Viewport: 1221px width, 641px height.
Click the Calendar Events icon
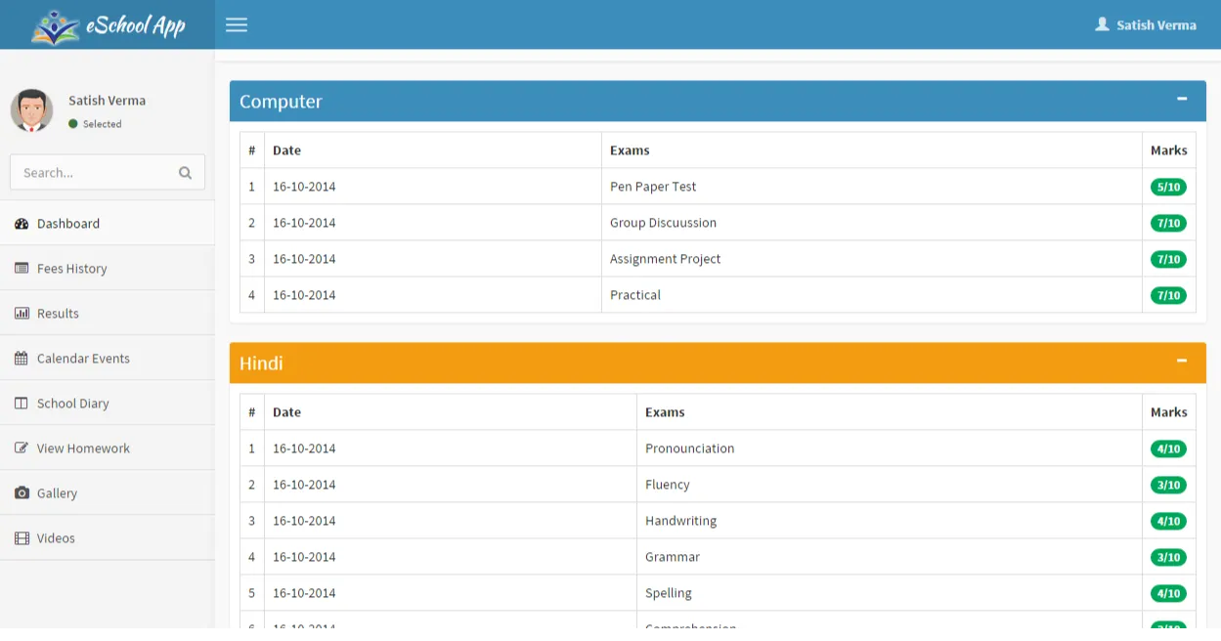pos(22,359)
